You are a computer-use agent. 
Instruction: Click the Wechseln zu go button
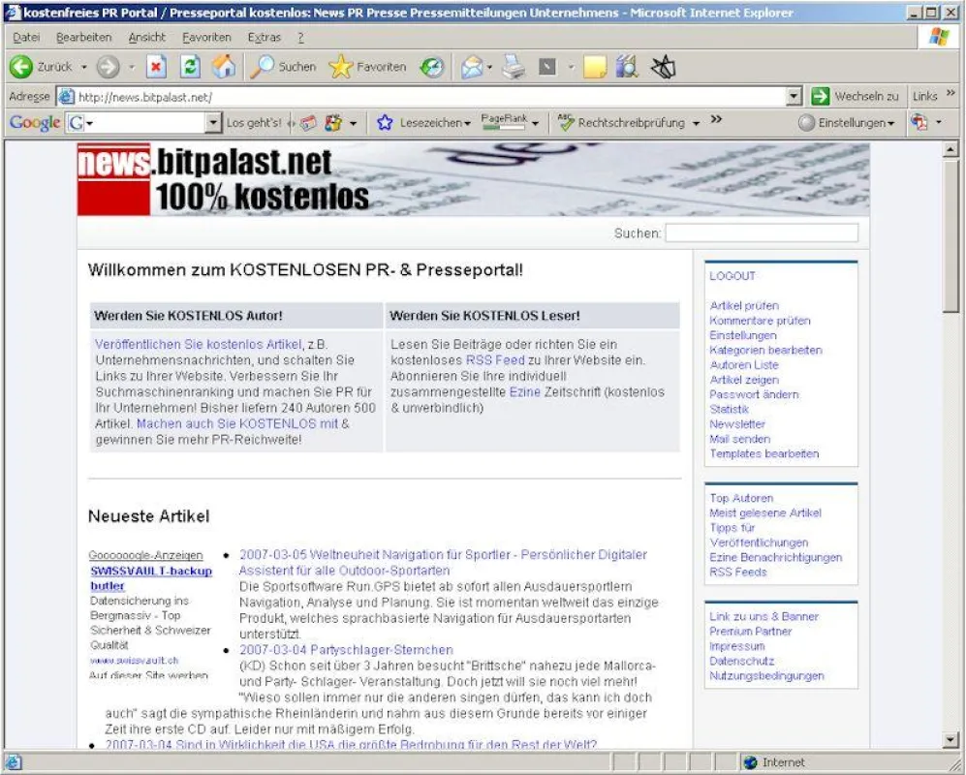pyautogui.click(x=856, y=97)
